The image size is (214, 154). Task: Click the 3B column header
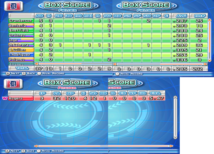click(68, 16)
